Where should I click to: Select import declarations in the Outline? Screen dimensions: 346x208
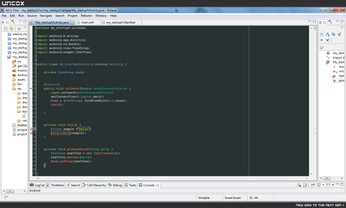pos(335,58)
